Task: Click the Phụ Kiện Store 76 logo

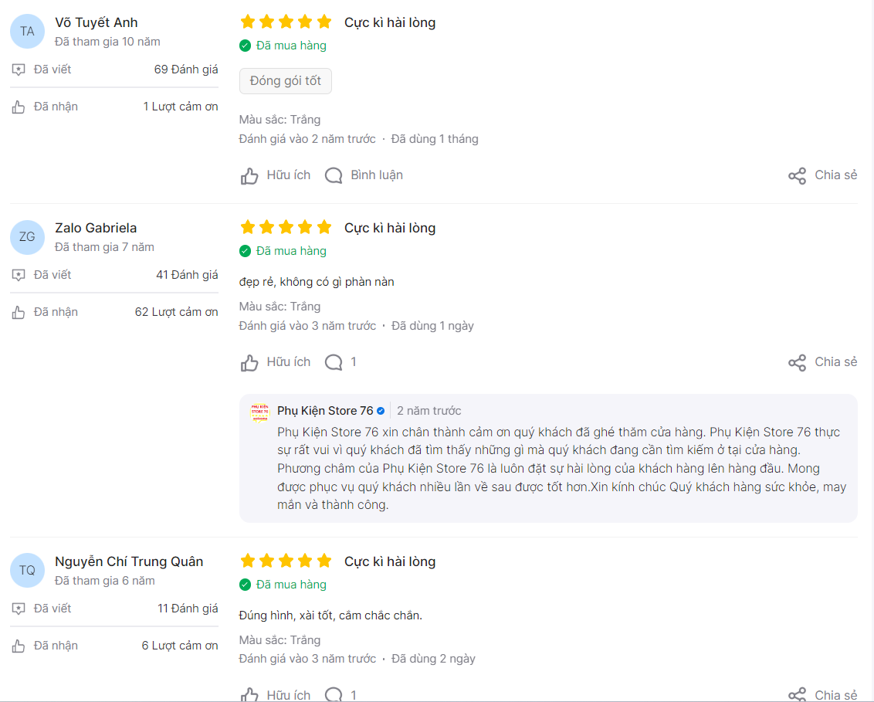Action: coord(259,412)
